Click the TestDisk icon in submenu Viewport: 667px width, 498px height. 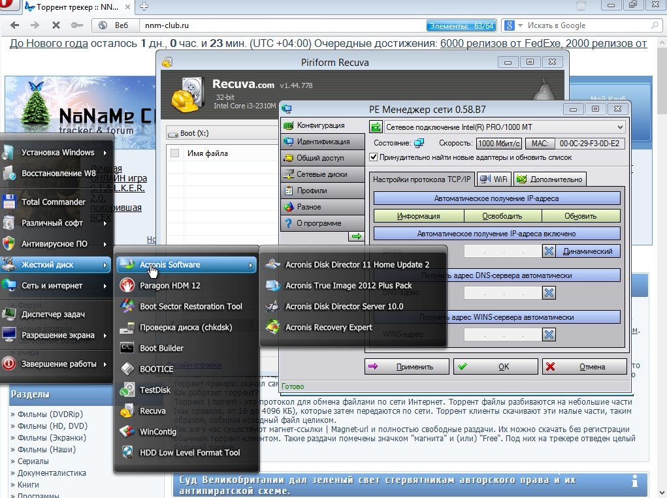tap(127, 390)
